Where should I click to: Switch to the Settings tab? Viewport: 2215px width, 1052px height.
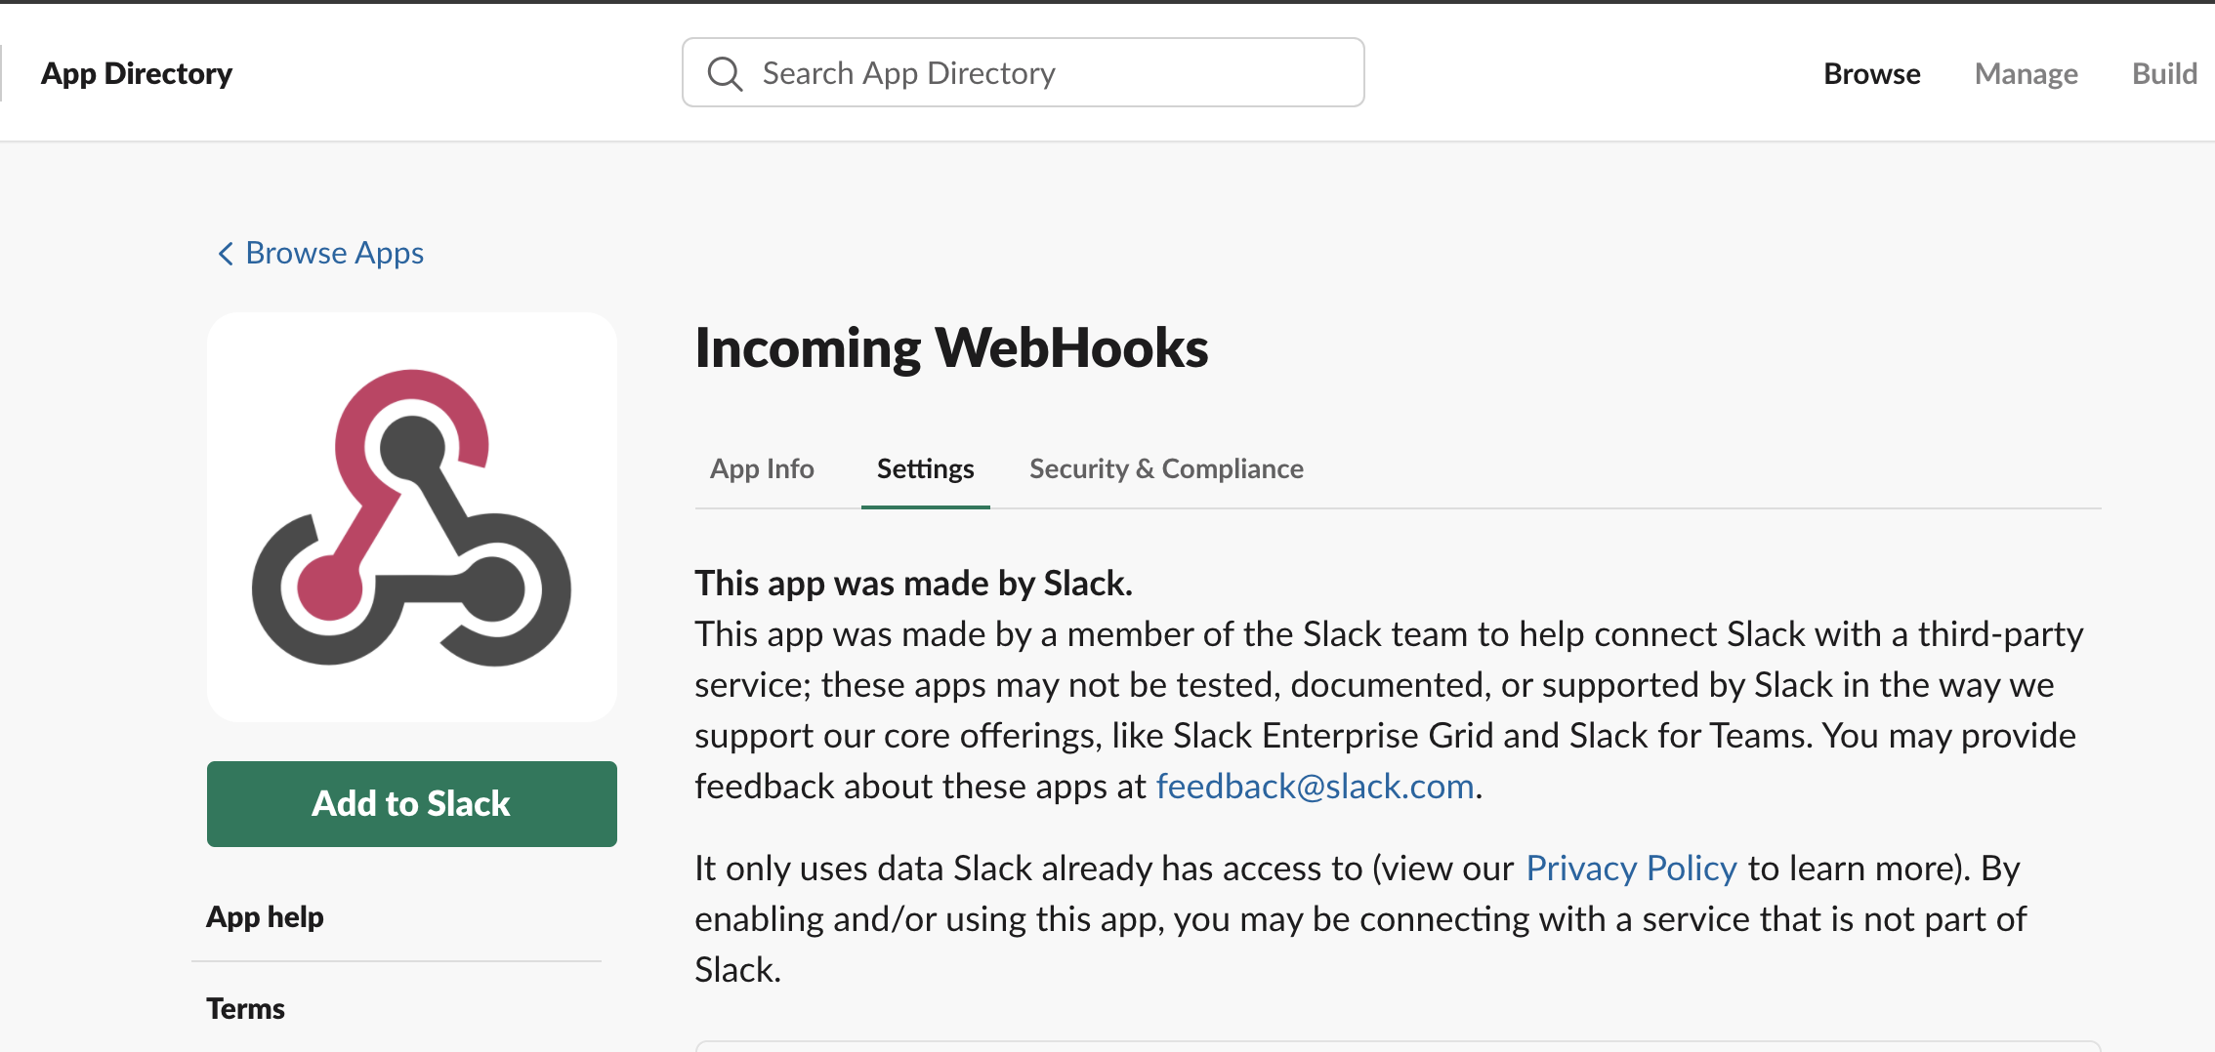click(925, 469)
